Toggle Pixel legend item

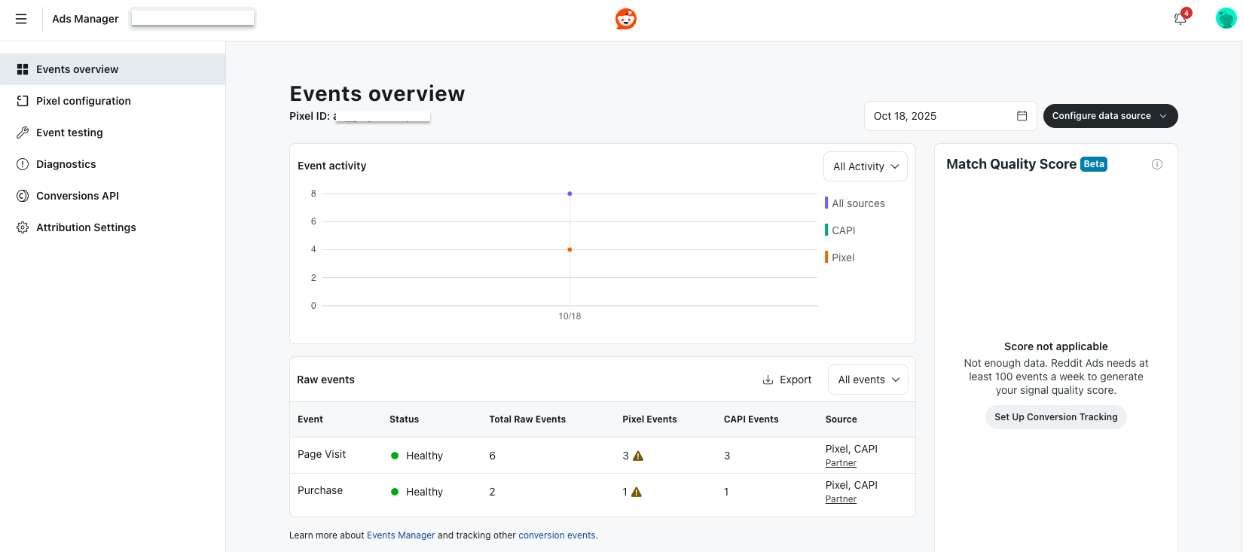840,258
